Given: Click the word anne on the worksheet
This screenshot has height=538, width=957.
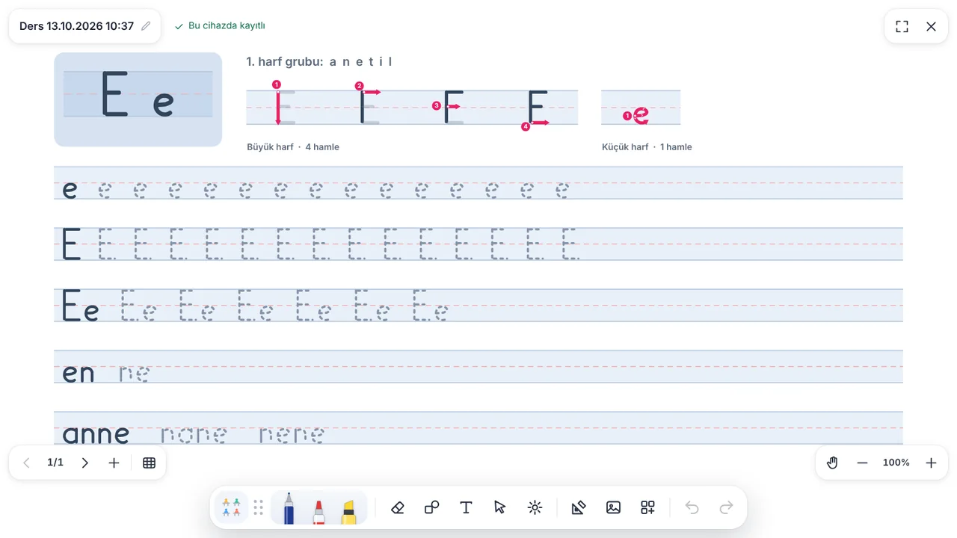Looking at the screenshot, I should (x=96, y=433).
